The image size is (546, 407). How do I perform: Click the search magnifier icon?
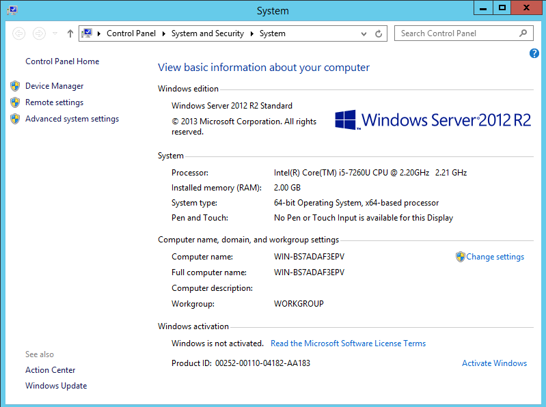[x=523, y=33]
